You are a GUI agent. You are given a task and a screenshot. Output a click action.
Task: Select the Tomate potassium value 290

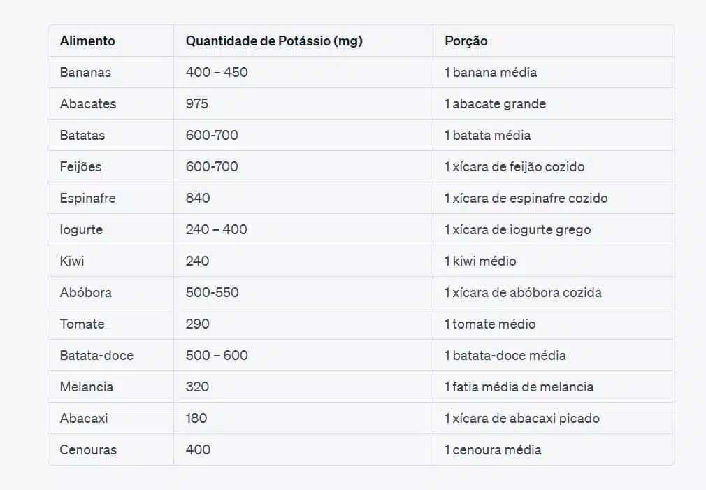(x=198, y=324)
